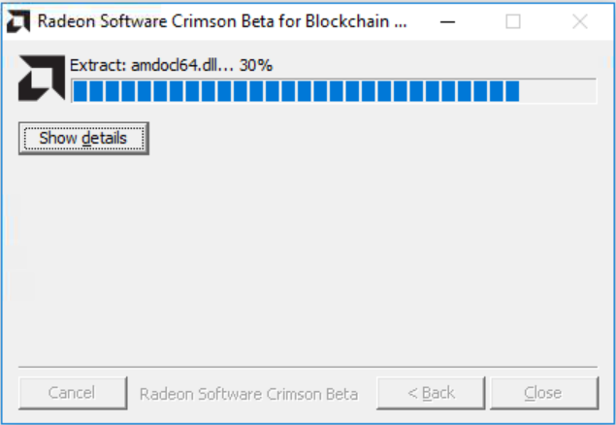
Task: Click the first blue block of the progress bar
Action: 79,91
